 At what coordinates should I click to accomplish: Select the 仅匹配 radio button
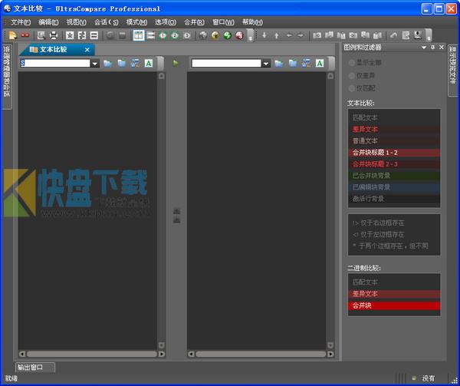[351, 88]
